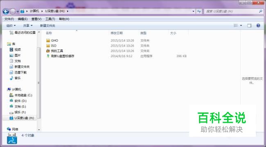
Task: Open the 组织 dropdown in the toolbar
Action: pyautogui.click(x=11, y=26)
